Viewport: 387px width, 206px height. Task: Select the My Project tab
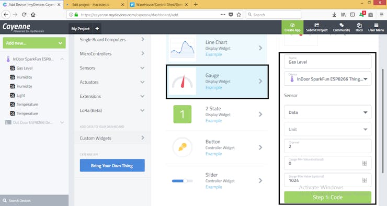[80, 29]
